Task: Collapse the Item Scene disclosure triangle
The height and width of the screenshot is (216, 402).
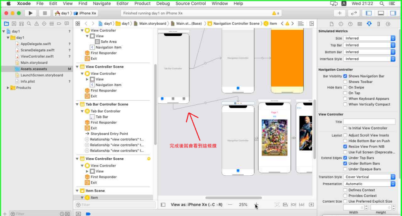Action: (x=77, y=191)
